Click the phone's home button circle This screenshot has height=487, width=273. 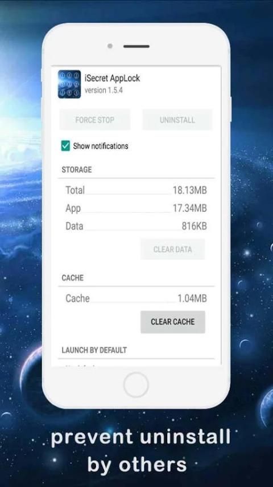tap(136, 385)
